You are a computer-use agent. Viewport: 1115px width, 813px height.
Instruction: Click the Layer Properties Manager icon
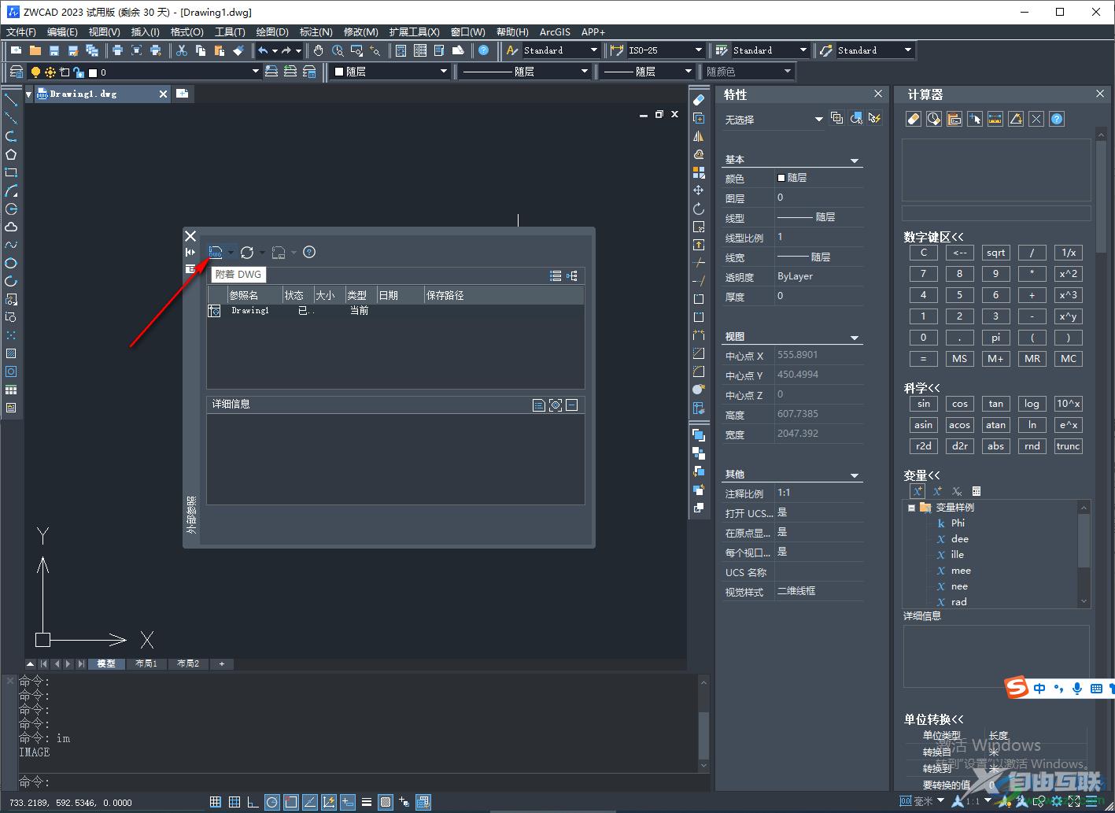[x=16, y=72]
